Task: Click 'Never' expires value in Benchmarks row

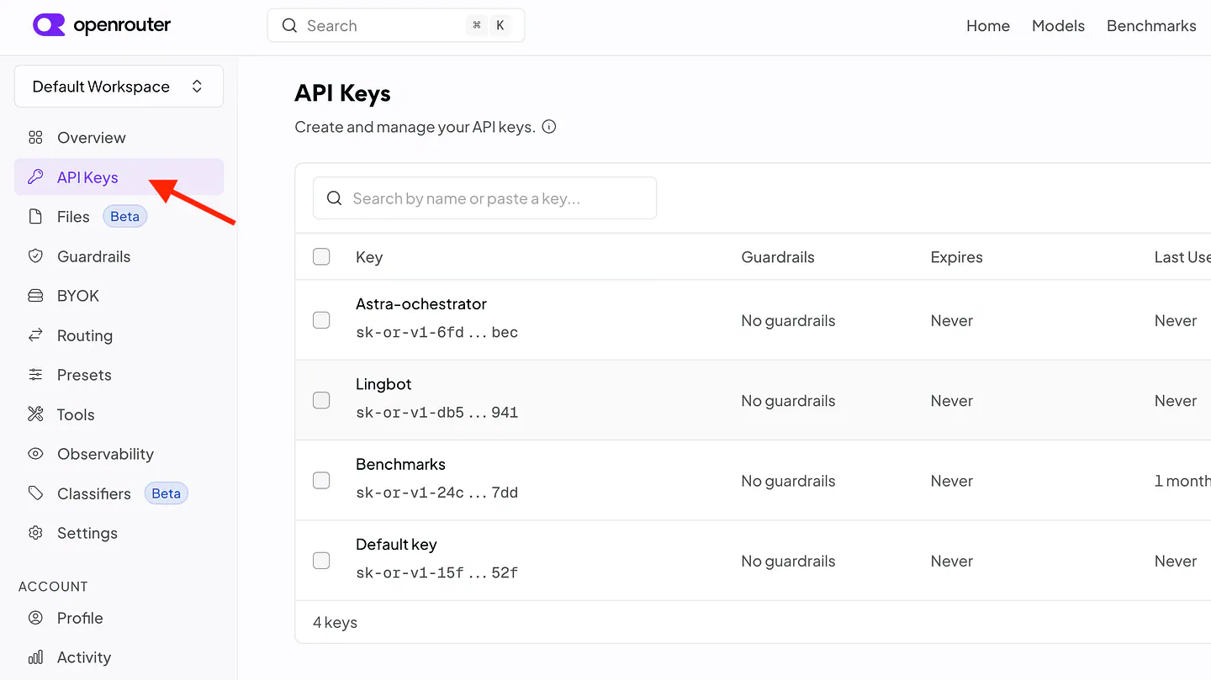Action: pos(951,481)
